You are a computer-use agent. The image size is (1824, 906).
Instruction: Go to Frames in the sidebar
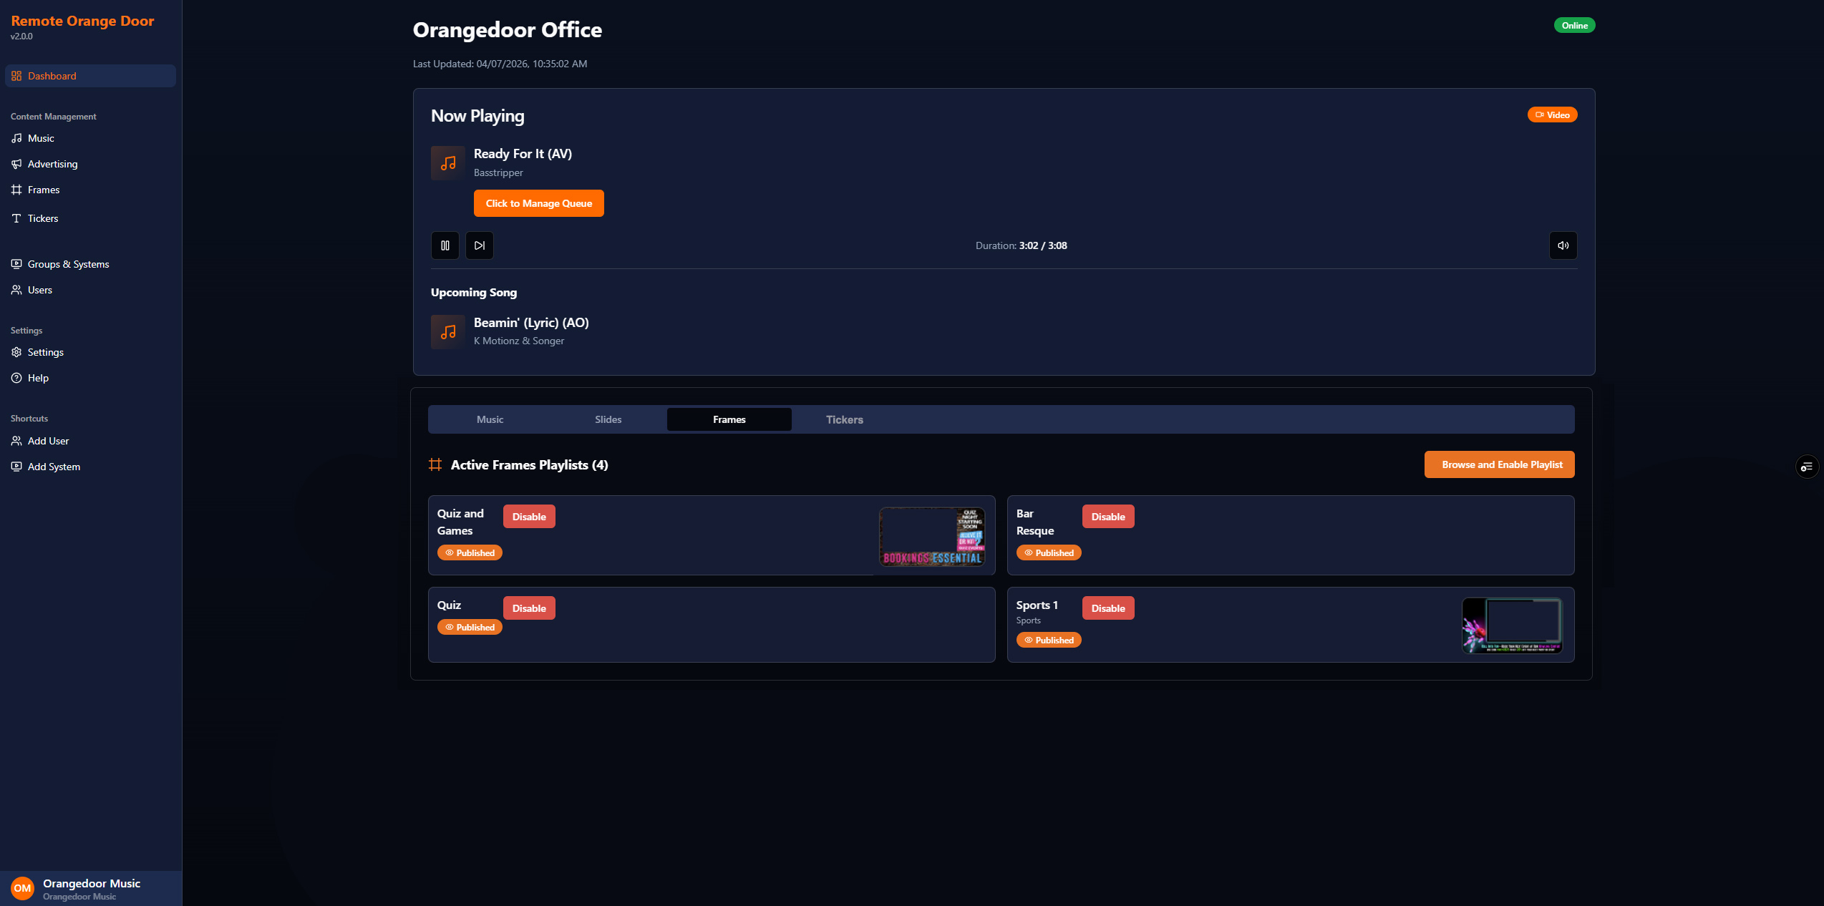[43, 190]
